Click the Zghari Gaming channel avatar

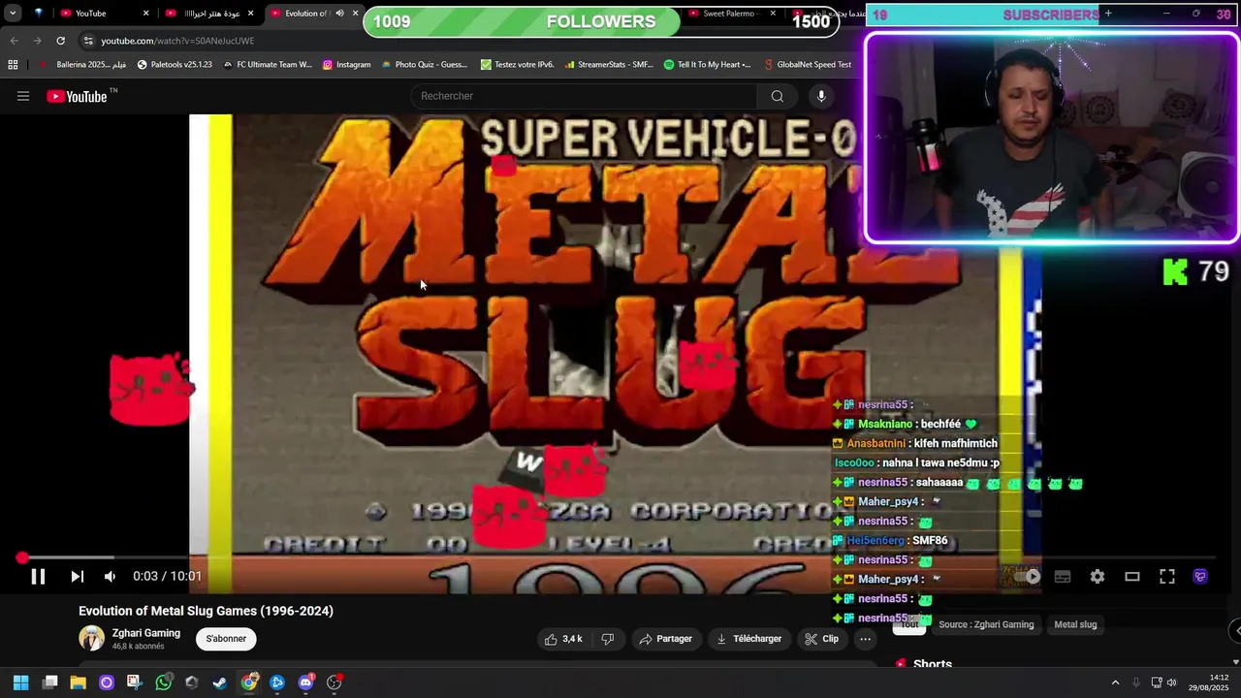pos(91,638)
